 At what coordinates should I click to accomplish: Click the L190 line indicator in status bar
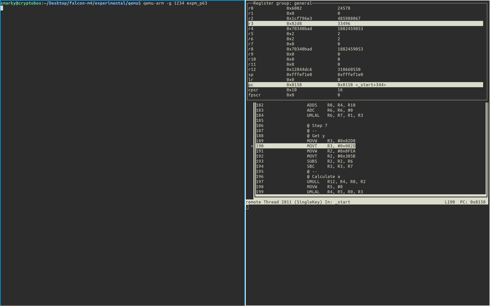[x=450, y=202]
